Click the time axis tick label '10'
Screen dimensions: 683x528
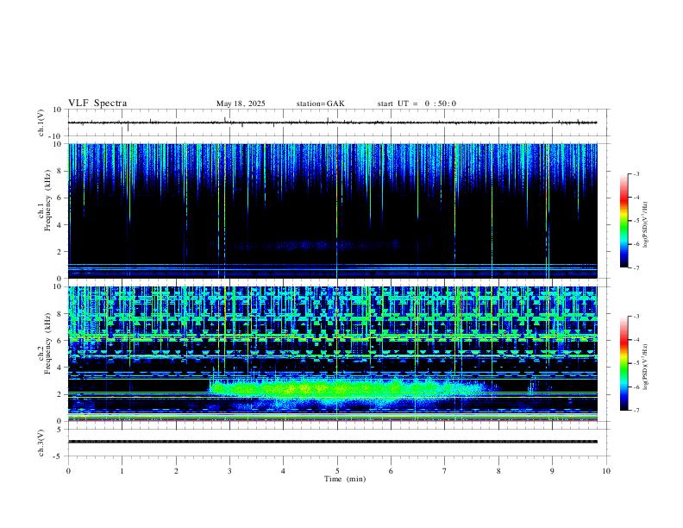pos(606,471)
